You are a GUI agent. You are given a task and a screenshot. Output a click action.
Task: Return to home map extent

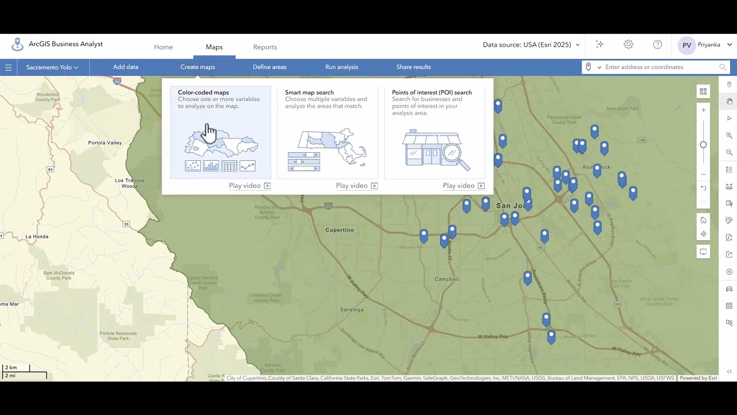point(703,220)
